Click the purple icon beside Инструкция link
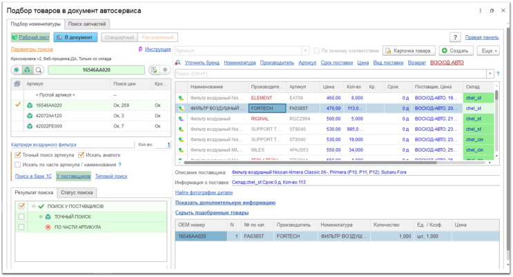 (140, 50)
